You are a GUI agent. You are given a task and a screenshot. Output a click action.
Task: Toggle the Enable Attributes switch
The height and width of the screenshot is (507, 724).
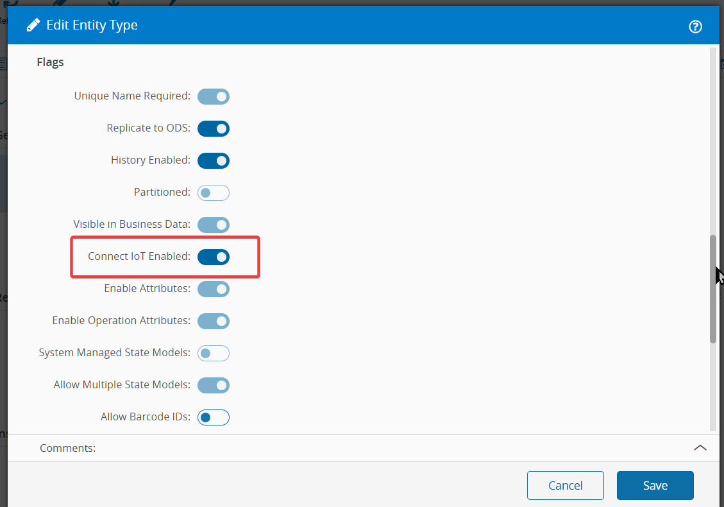(214, 289)
